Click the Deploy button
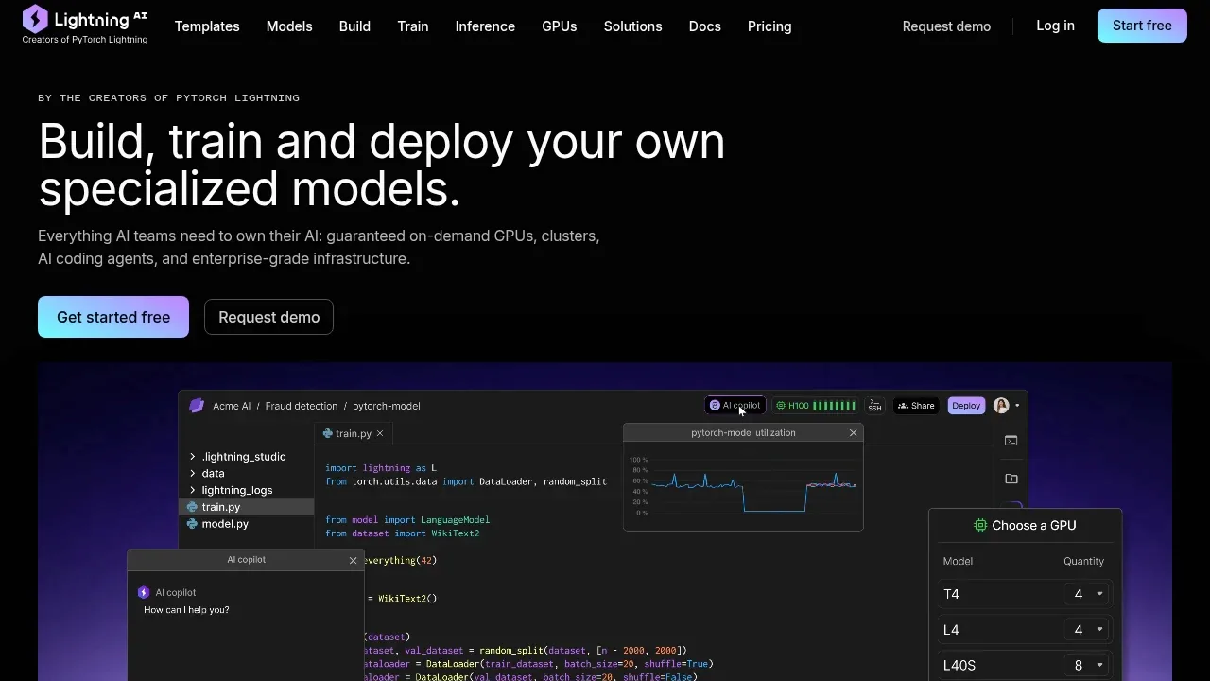 point(966,406)
